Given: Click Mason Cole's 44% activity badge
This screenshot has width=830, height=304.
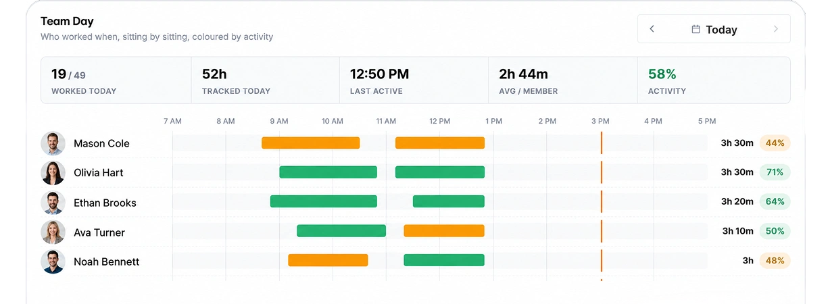Looking at the screenshot, I should coord(775,143).
